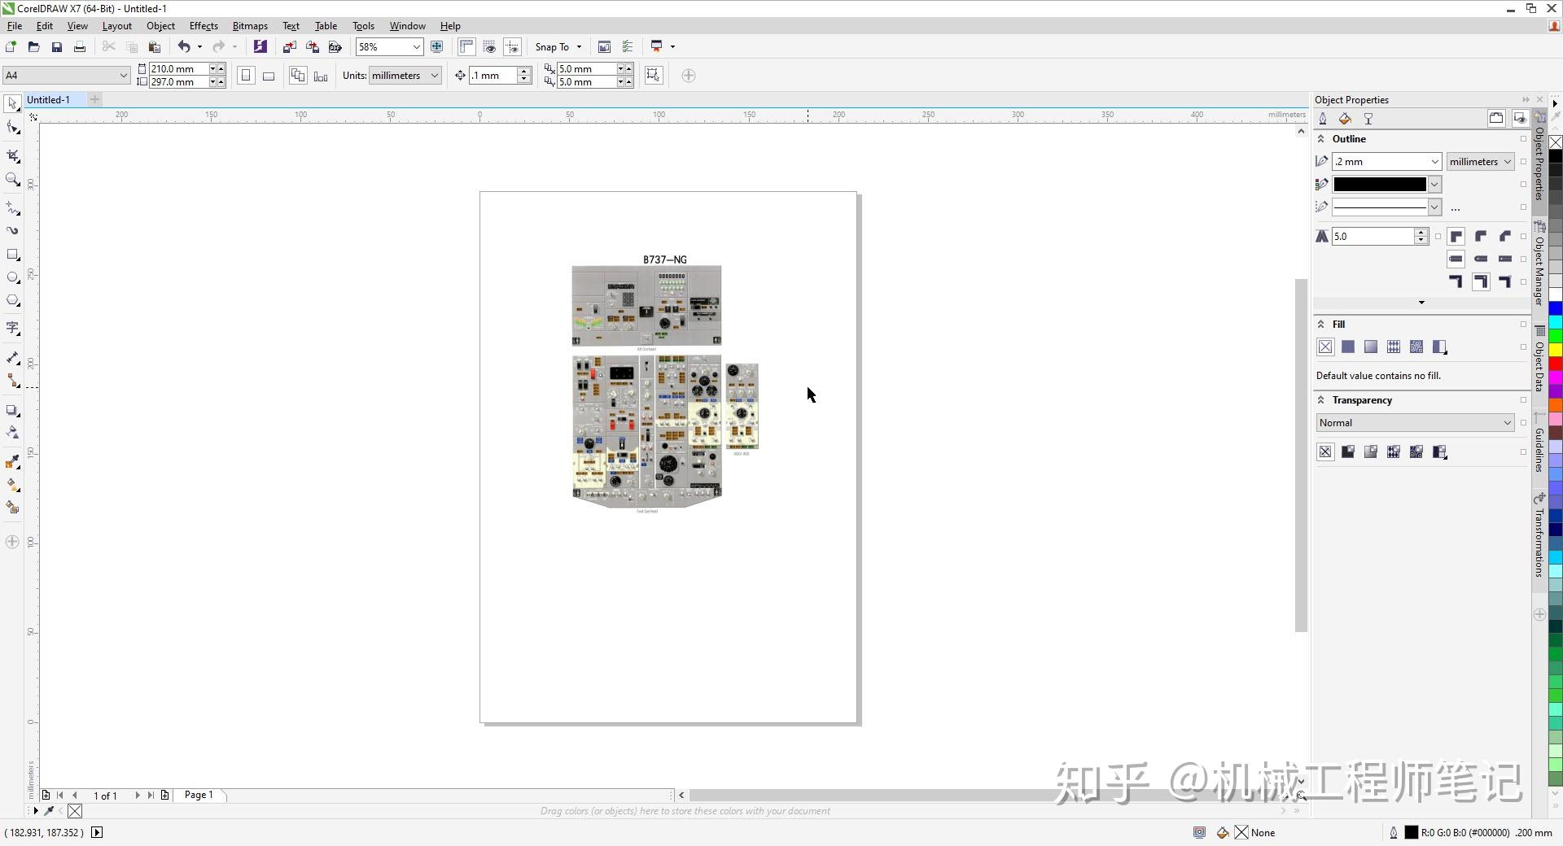Select the Rectangle tool
Viewport: 1563px width, 846px height.
[x=12, y=255]
